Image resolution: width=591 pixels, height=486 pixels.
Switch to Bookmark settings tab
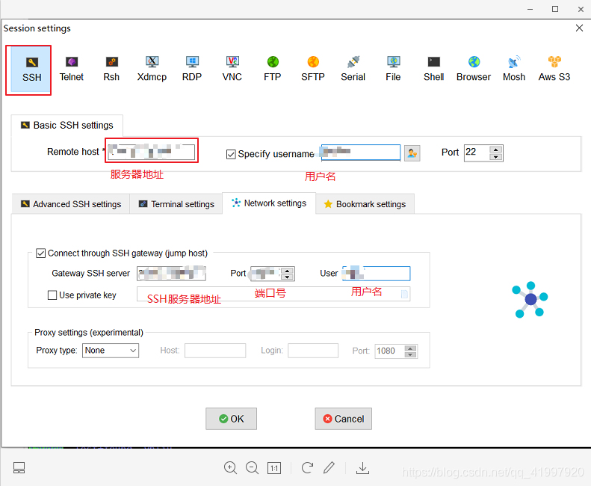(x=365, y=204)
